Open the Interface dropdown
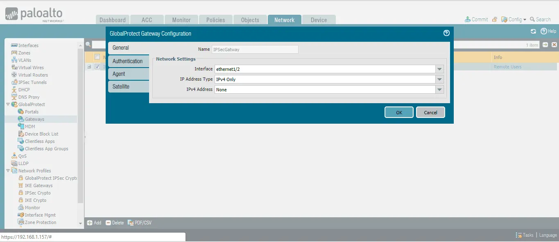This screenshot has height=242, width=559. (x=439, y=69)
